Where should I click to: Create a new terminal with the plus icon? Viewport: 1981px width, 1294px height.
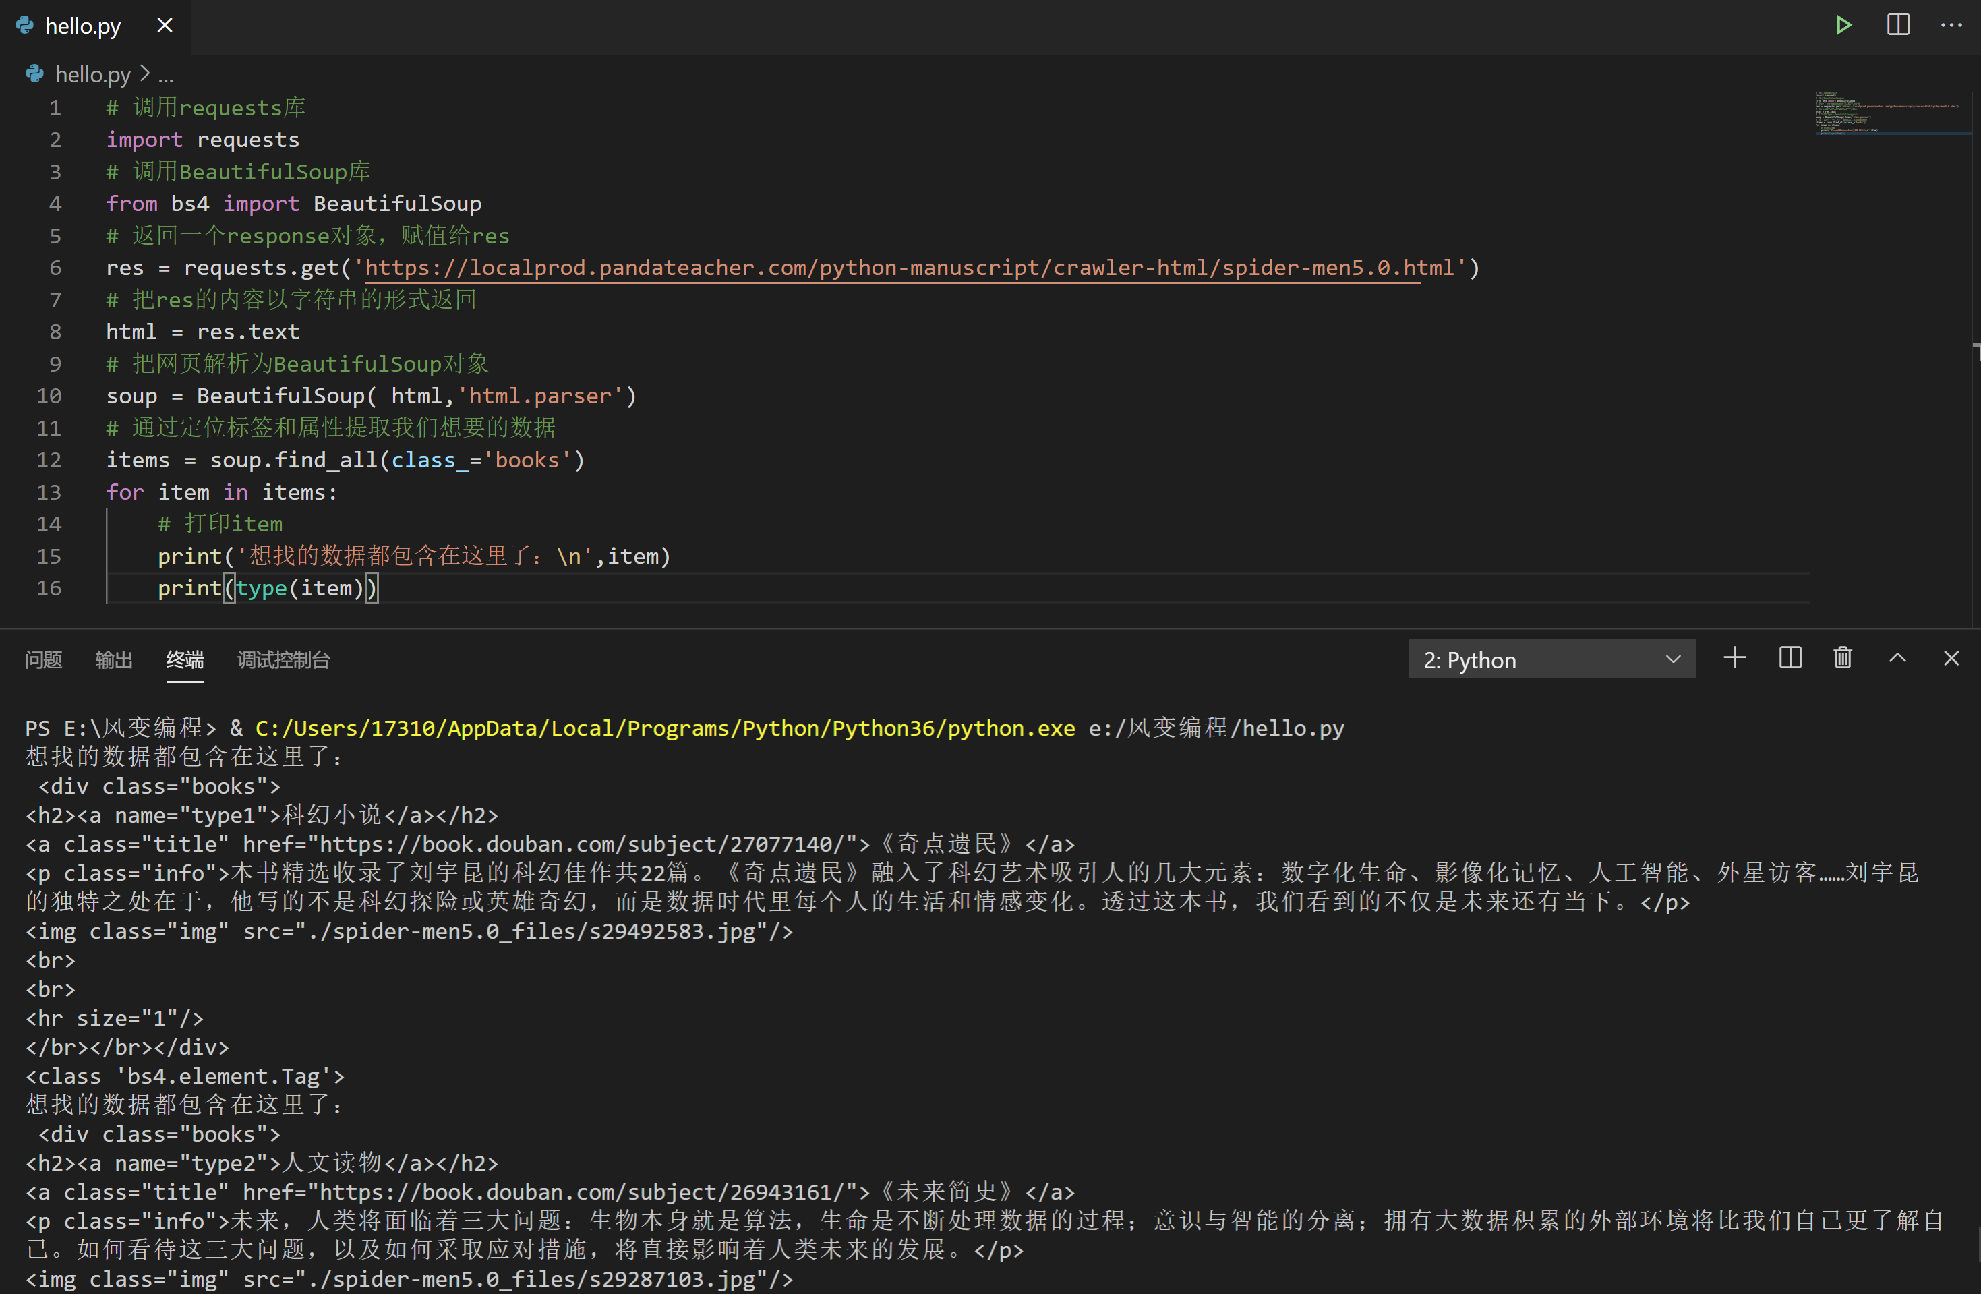(x=1735, y=658)
